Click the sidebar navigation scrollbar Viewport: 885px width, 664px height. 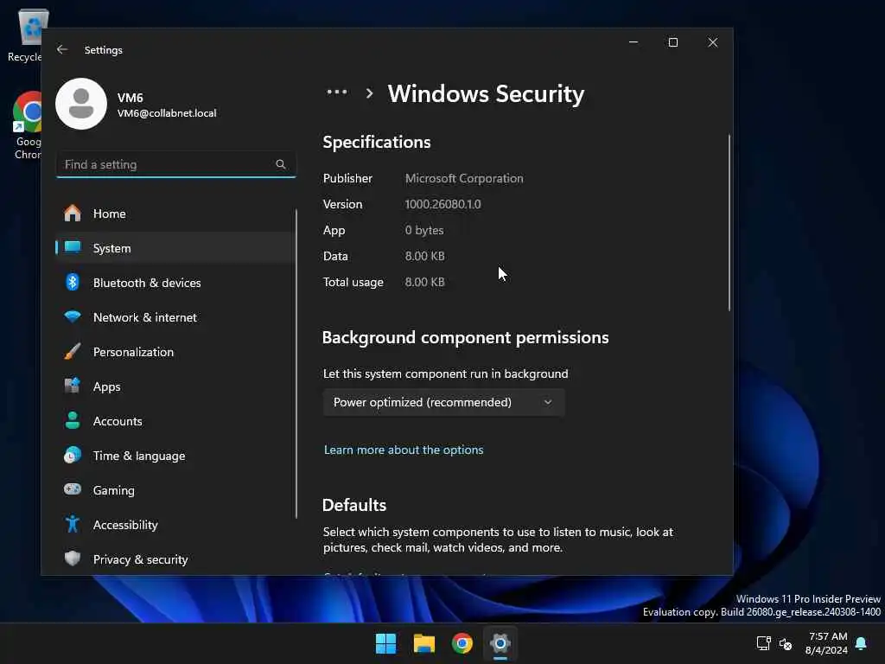(296, 364)
